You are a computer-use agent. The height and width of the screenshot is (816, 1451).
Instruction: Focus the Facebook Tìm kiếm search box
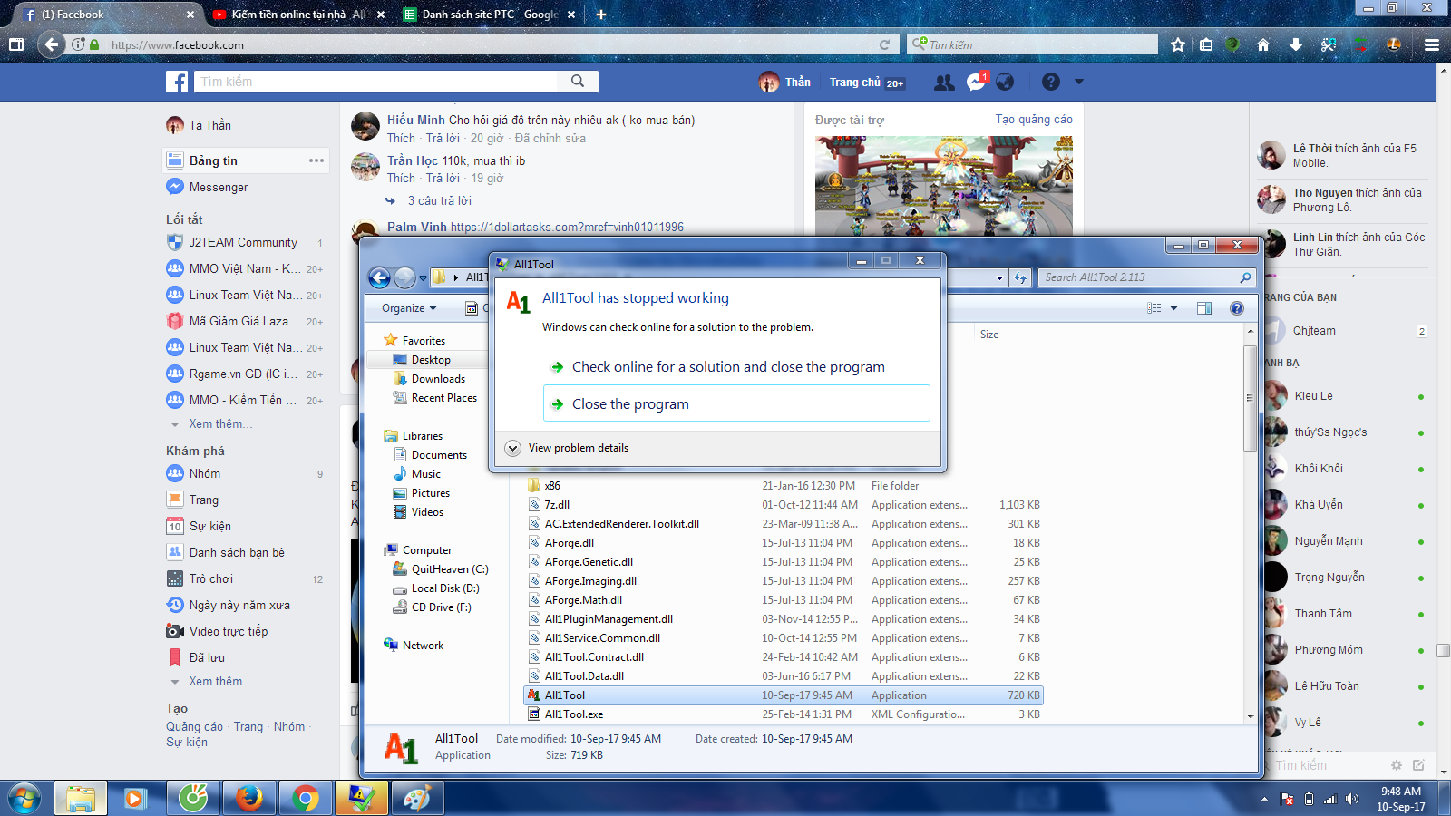coord(376,82)
